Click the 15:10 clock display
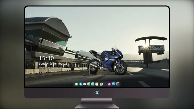Viewport: 194px width, 109px height. tap(46, 58)
